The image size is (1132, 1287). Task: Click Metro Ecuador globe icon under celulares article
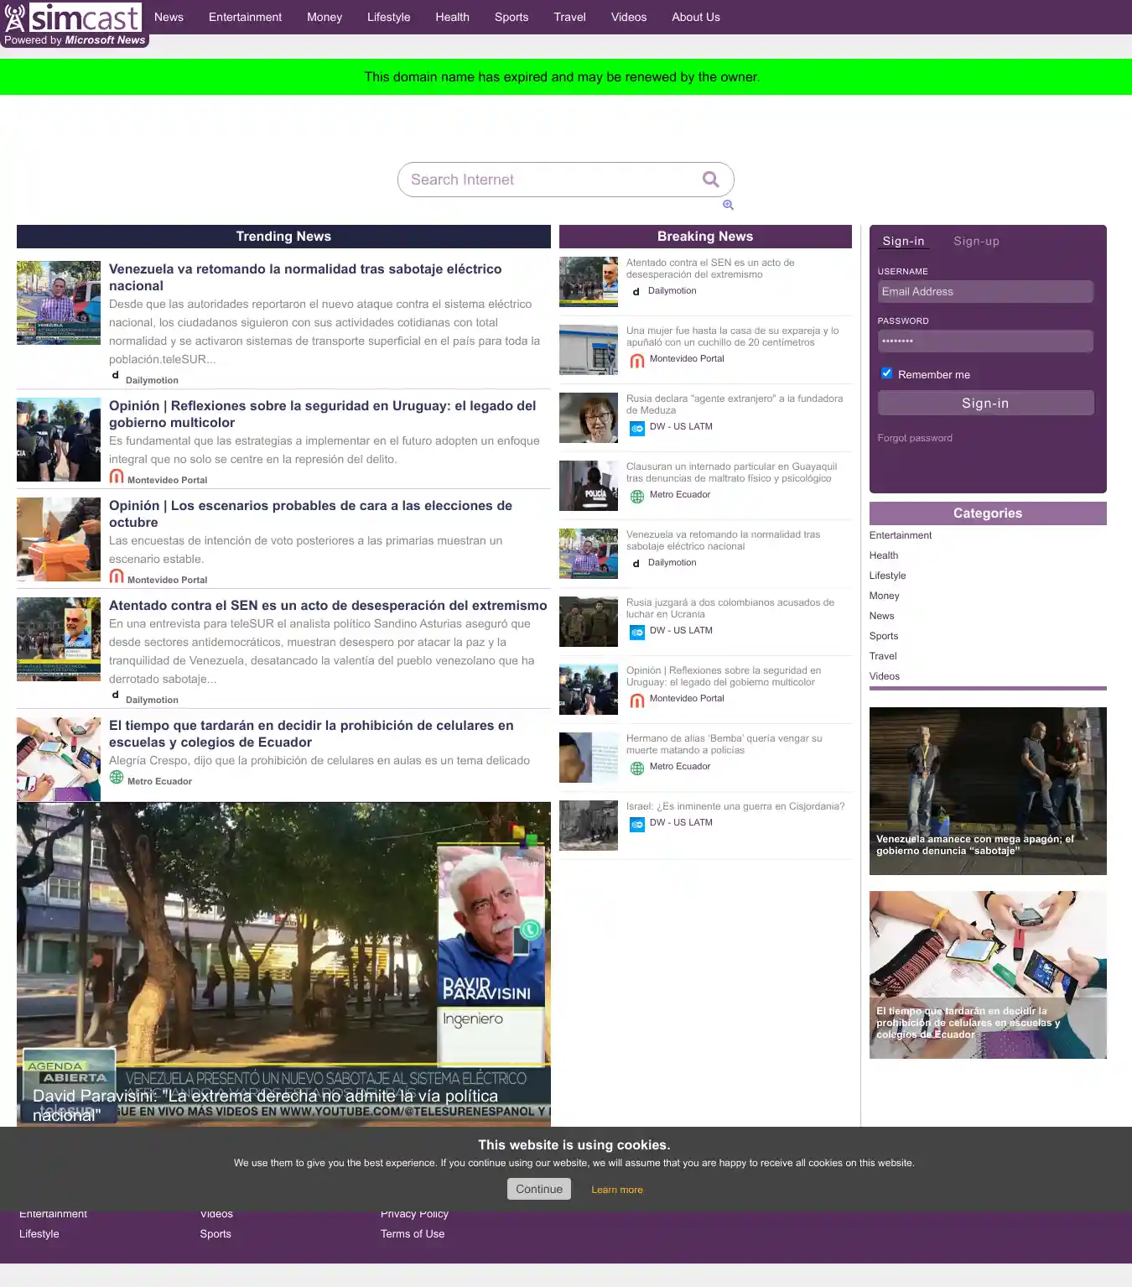117,778
